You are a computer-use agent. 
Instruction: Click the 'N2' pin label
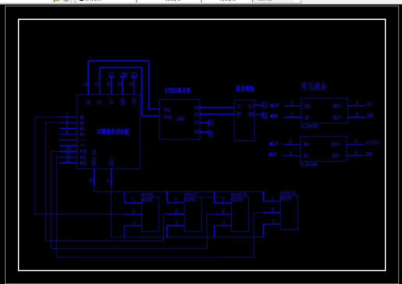tap(82, 123)
